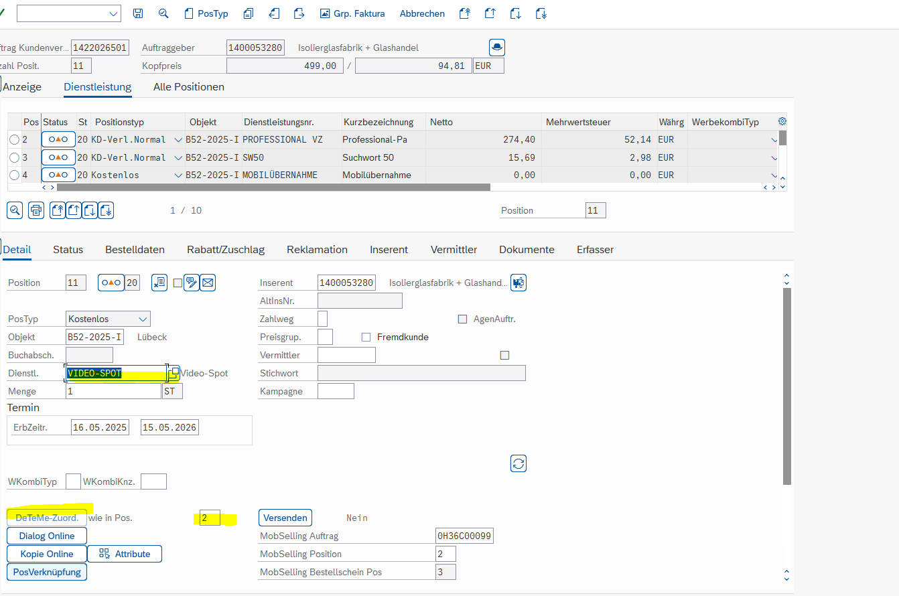
Task: Open the command field dropdown at top left
Action: pos(113,13)
